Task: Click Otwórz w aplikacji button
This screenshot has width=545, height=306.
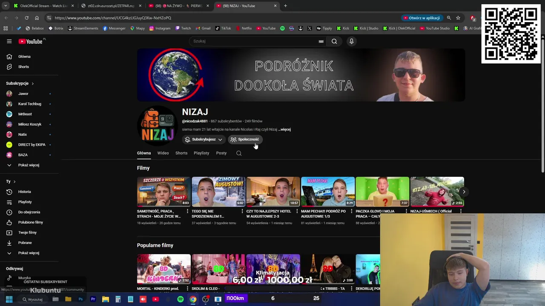Action: [x=422, y=18]
